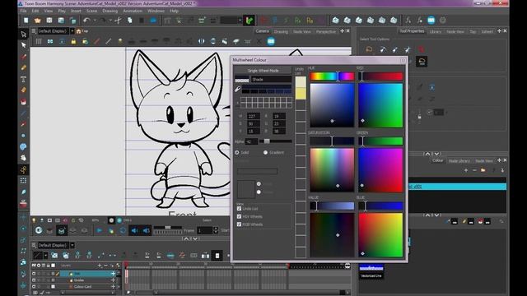This screenshot has width=527, height=296.
Task: Click the Open scene folder icon
Action: [38, 21]
